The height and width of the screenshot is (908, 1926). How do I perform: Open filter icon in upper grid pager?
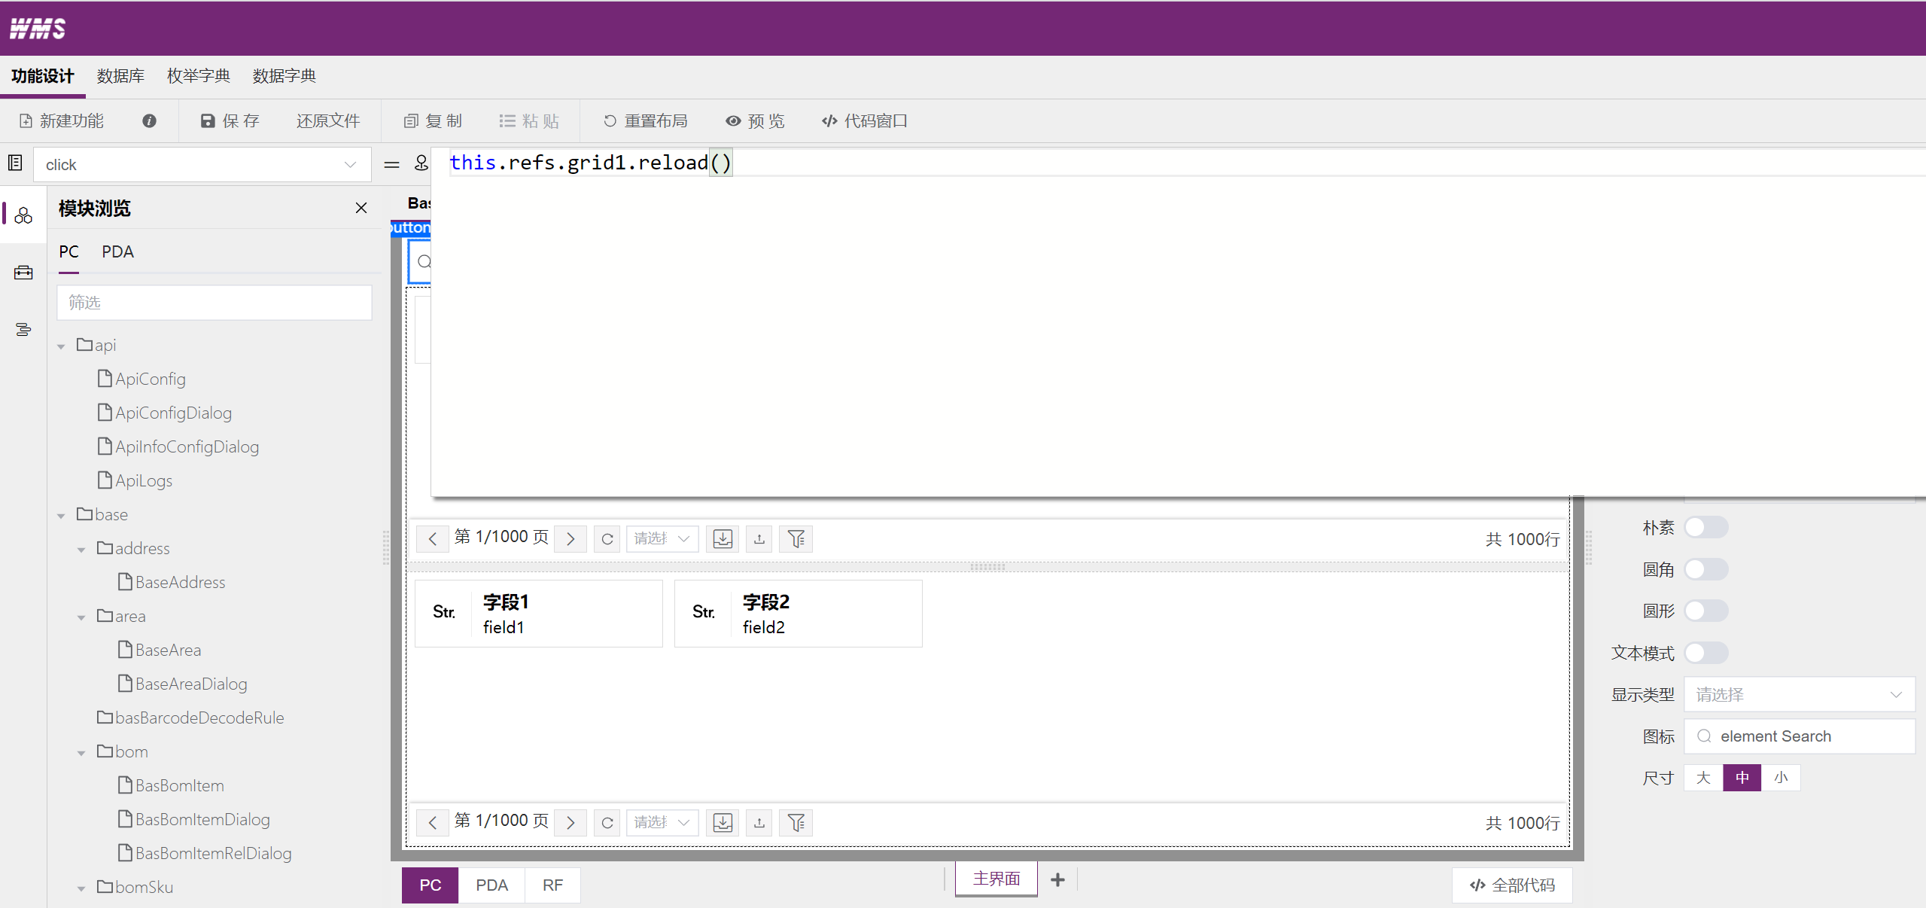(796, 539)
